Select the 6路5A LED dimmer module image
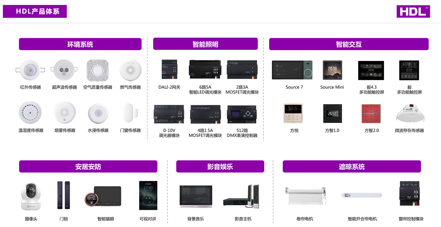 pyautogui.click(x=205, y=69)
